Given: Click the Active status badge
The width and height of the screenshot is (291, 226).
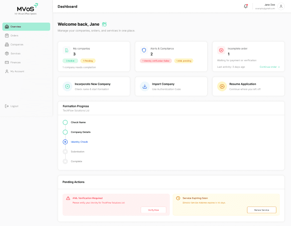Looking at the screenshot, I should 71,61.
